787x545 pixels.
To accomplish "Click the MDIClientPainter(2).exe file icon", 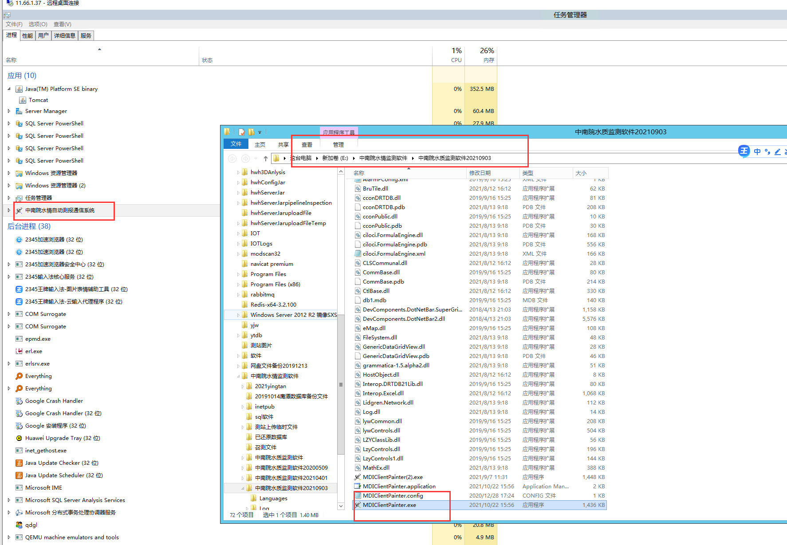I will pyautogui.click(x=358, y=477).
